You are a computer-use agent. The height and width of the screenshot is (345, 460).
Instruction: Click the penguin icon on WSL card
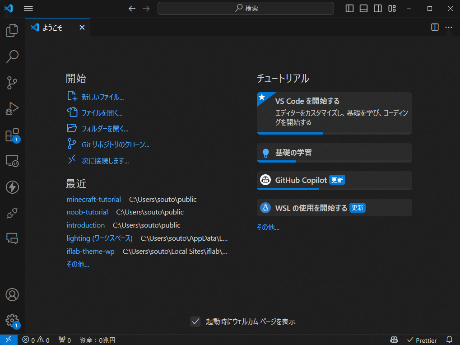tap(265, 208)
